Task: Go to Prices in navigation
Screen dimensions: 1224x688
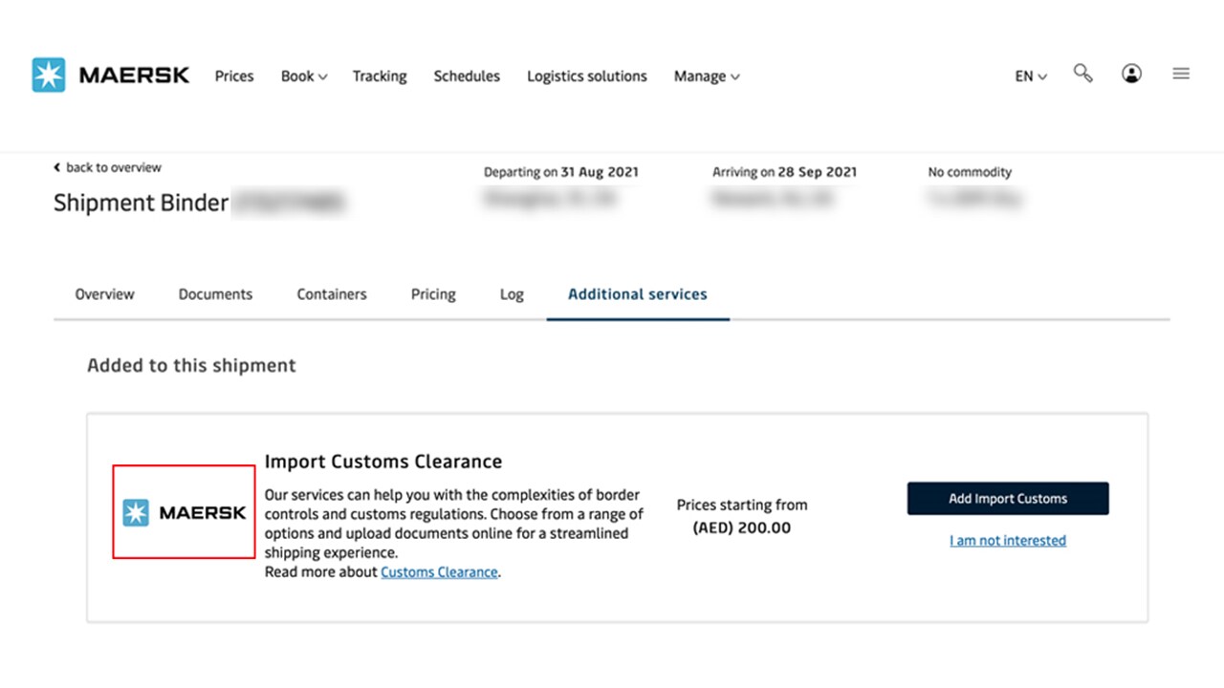Action: [234, 76]
